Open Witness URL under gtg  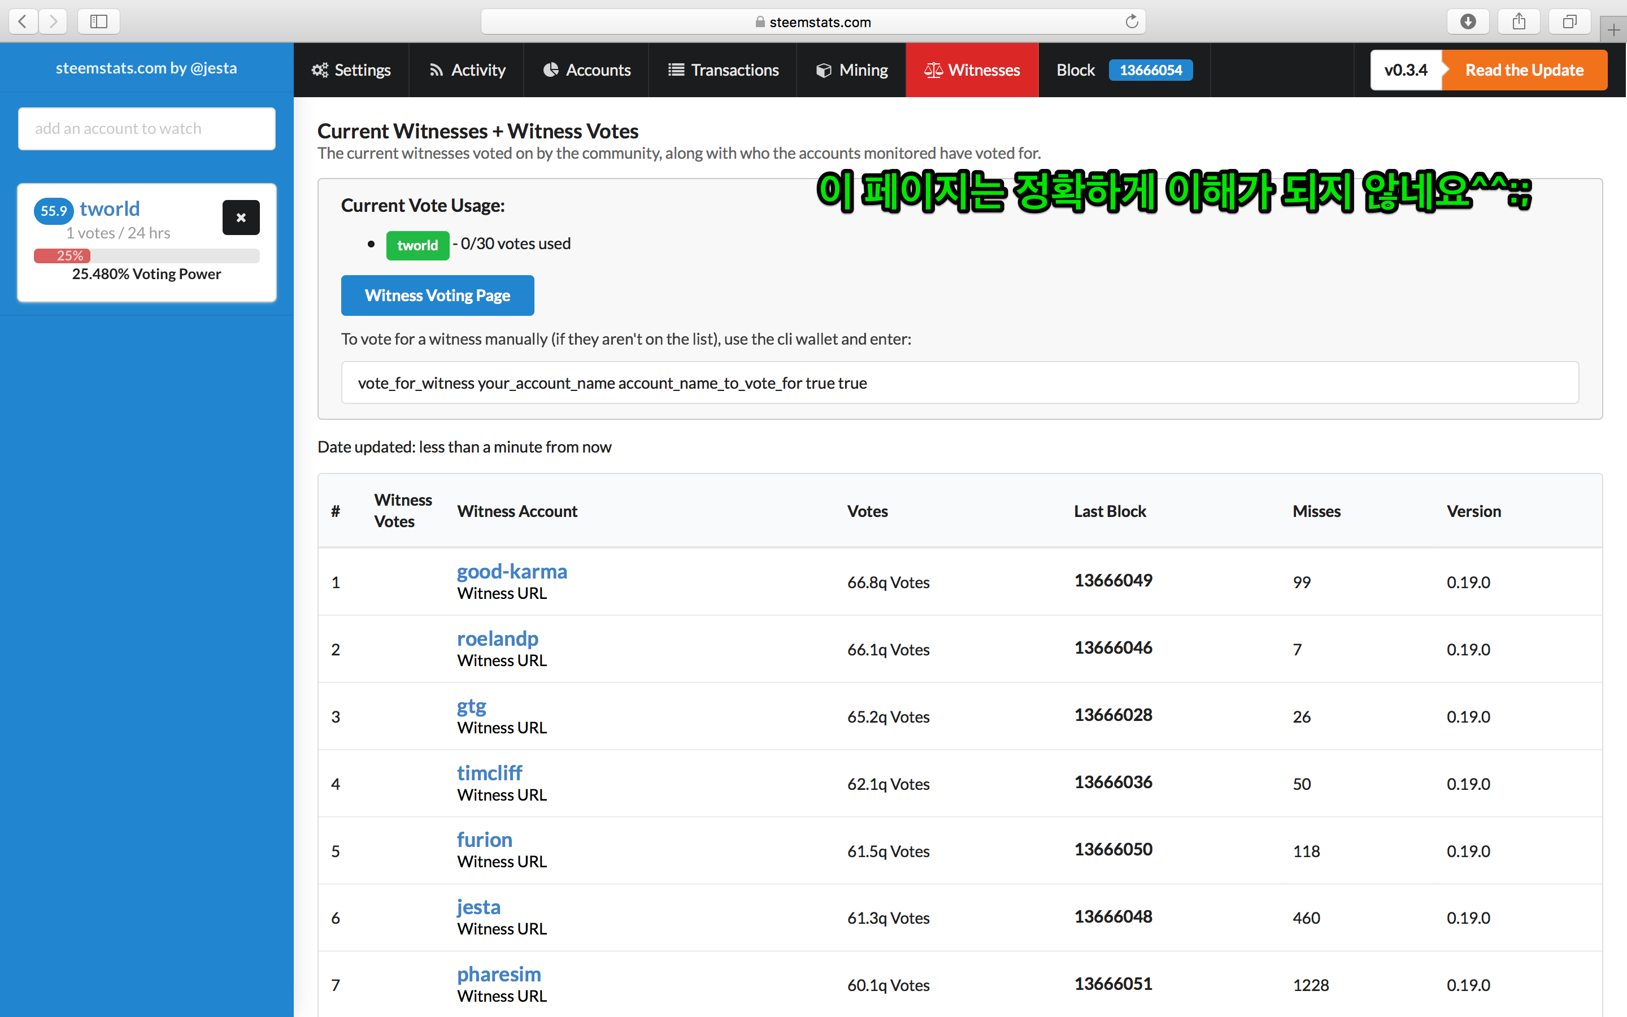(502, 728)
